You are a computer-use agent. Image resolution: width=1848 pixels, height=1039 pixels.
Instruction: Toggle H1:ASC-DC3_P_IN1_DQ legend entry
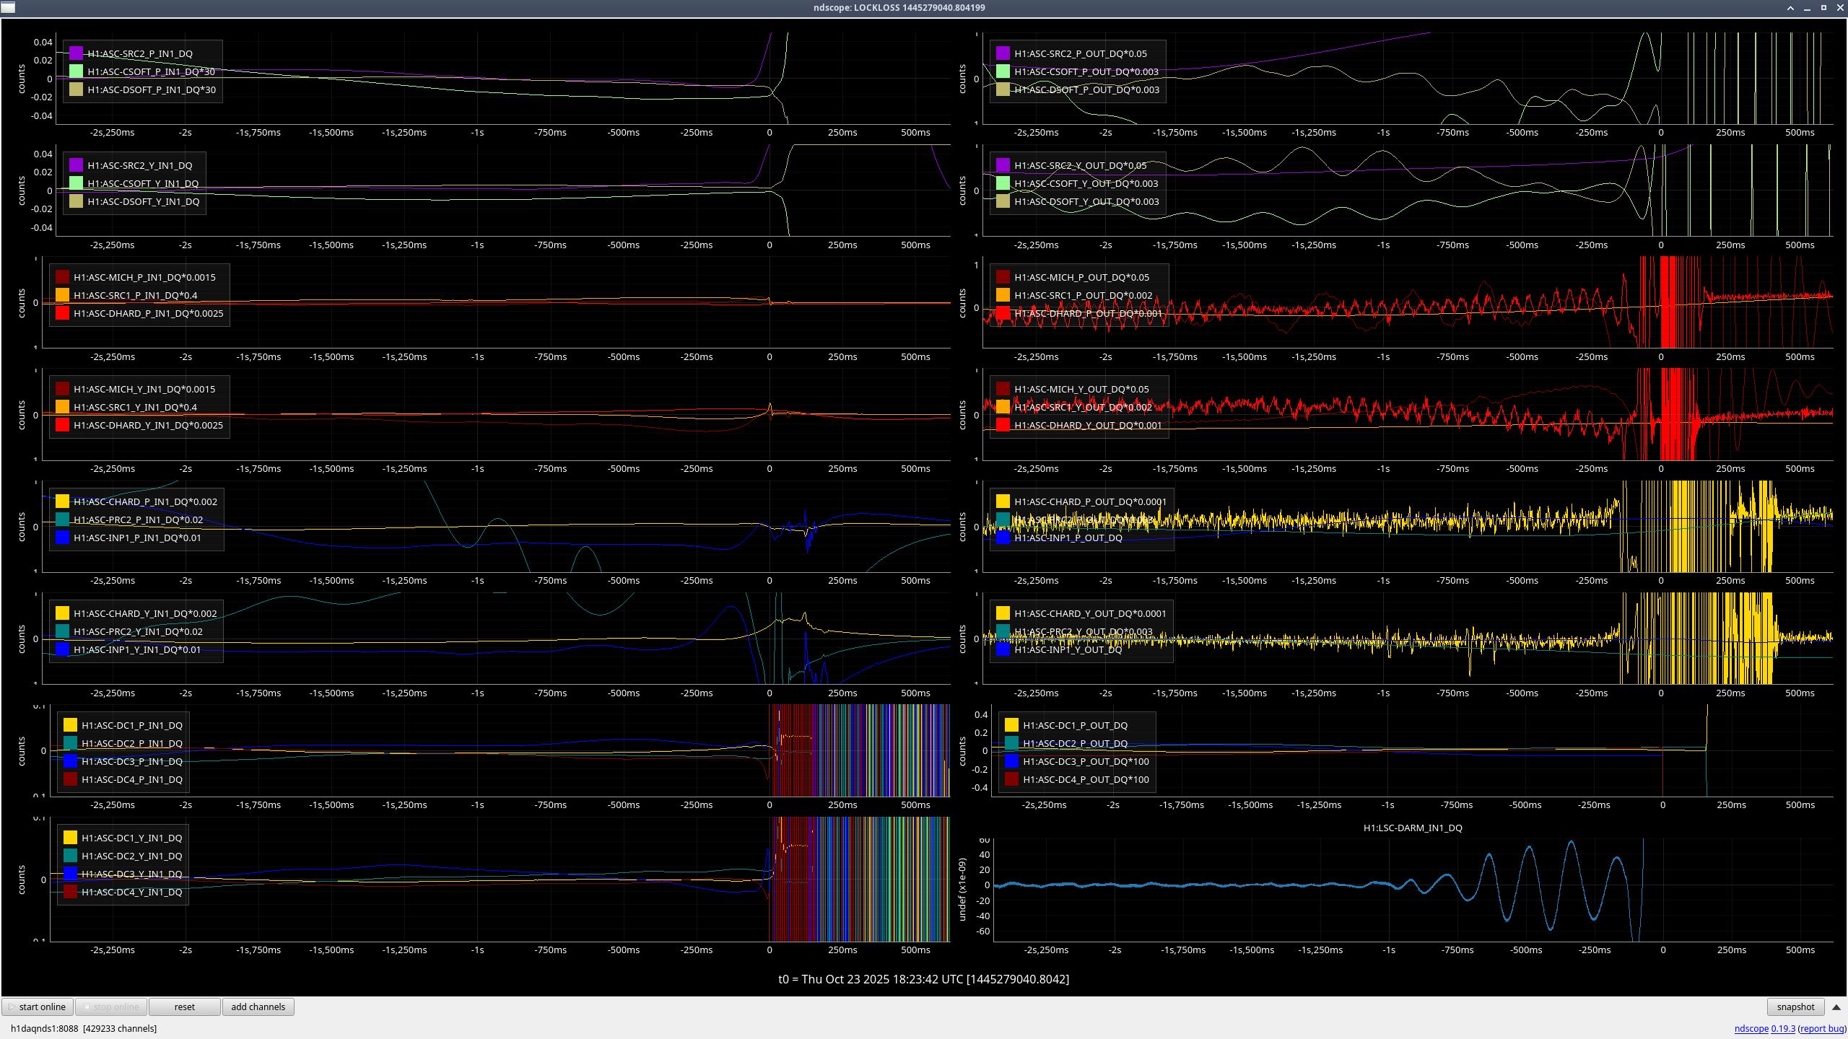[131, 761]
